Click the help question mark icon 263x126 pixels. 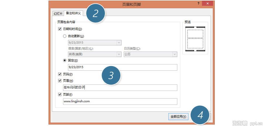click(198, 3)
